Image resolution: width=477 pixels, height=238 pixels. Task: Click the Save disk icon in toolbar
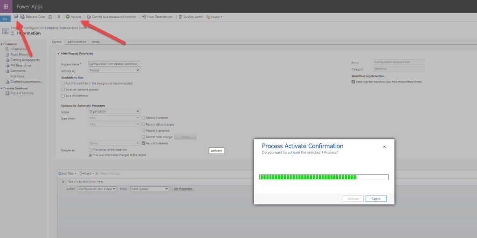pyautogui.click(x=16, y=16)
